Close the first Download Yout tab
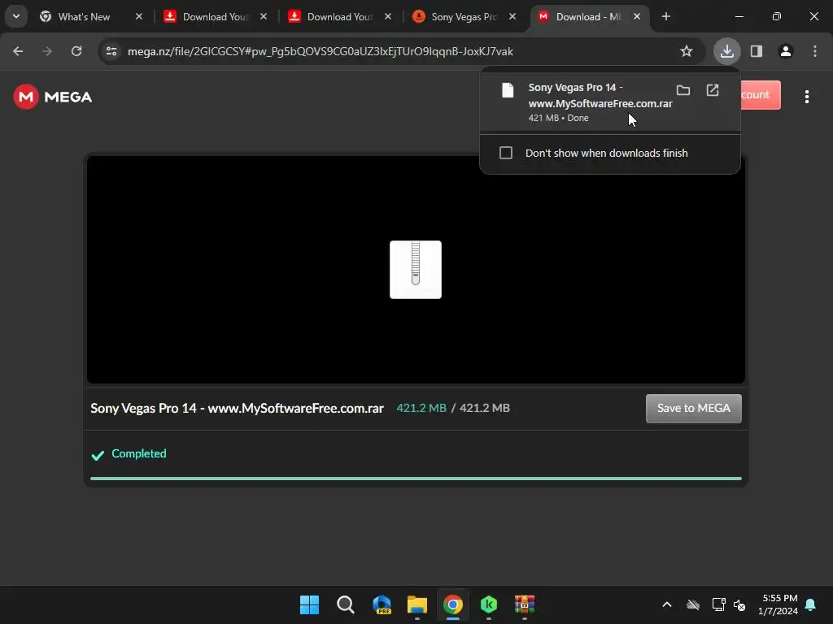833x624 pixels. [x=264, y=16]
